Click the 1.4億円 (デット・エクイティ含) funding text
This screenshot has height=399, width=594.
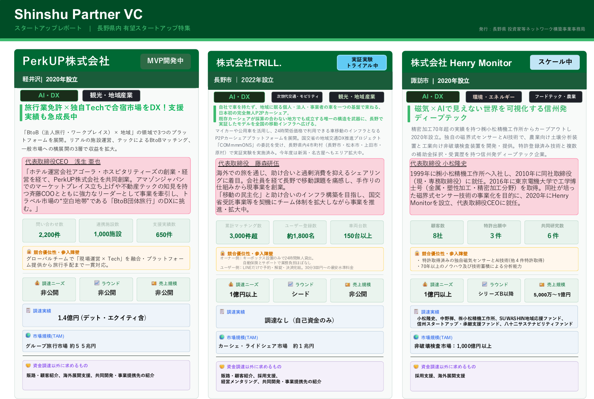click(x=102, y=318)
